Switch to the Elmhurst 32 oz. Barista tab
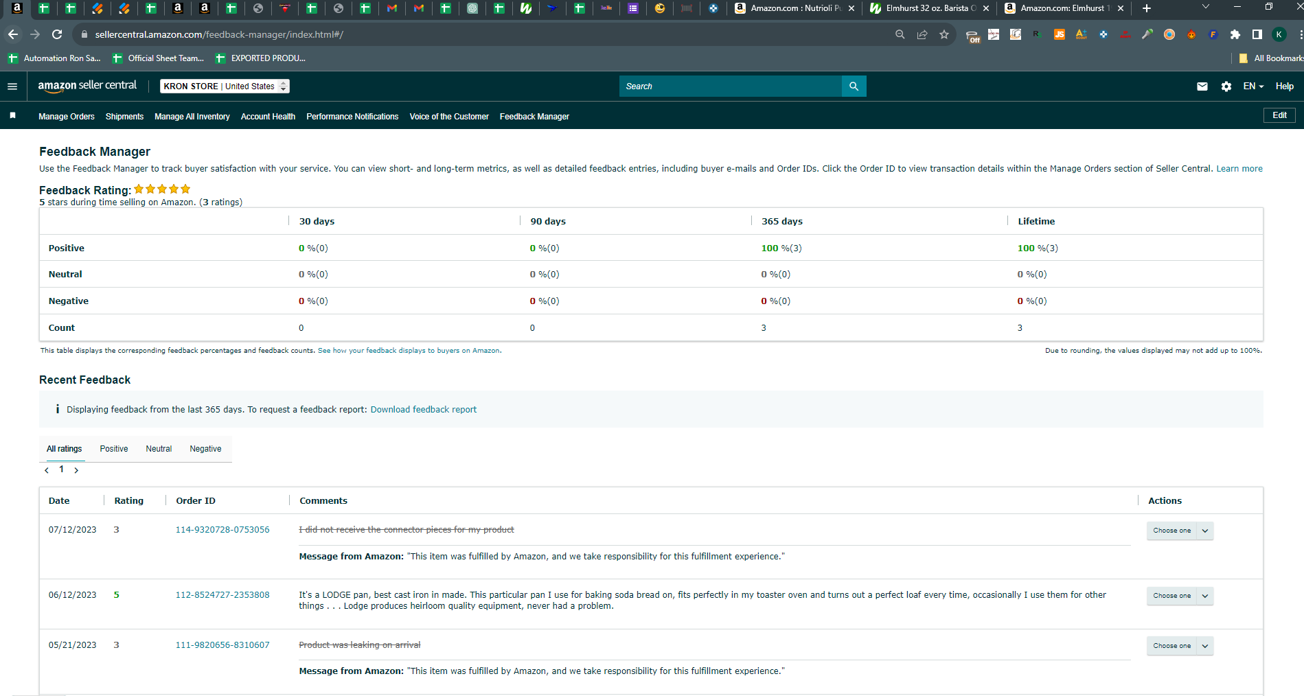Image resolution: width=1304 pixels, height=696 pixels. (x=928, y=8)
